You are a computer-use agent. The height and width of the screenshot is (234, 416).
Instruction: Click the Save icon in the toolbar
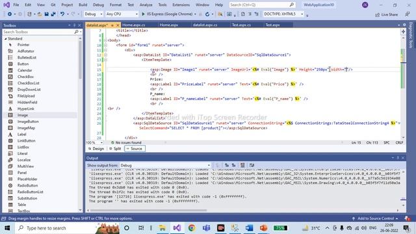[x=46, y=14]
